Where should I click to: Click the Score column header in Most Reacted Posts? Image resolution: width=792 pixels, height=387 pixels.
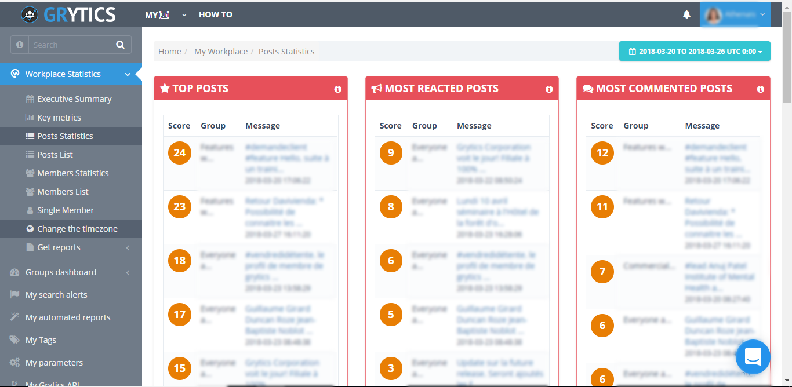pyautogui.click(x=391, y=126)
